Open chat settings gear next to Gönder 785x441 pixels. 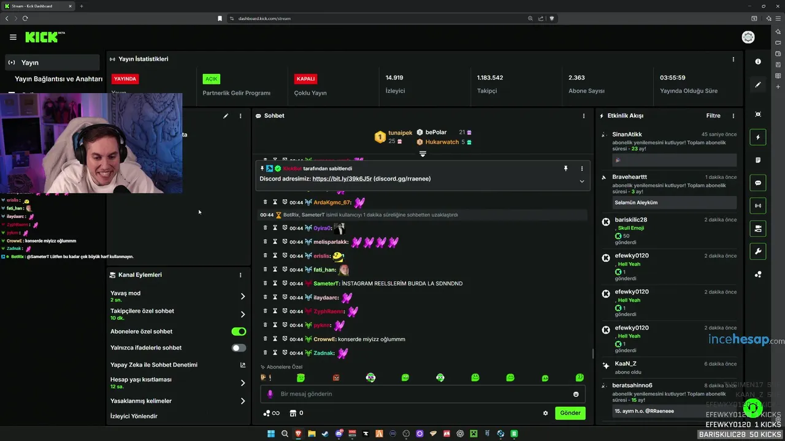[545, 413]
